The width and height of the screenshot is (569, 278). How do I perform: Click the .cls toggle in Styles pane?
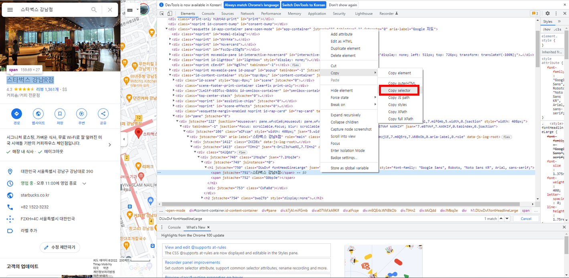point(557,30)
